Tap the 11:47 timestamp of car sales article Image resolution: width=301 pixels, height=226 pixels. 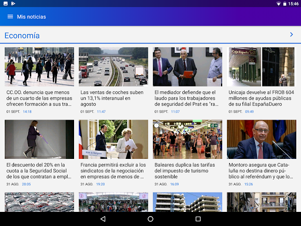click(101, 112)
